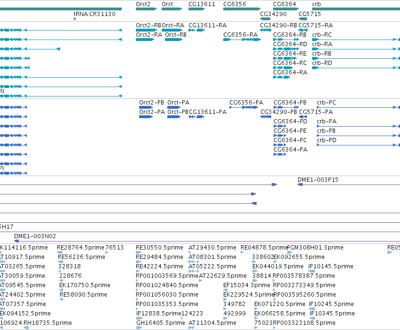The height and width of the screenshot is (330, 400).
Task: Select the crb gene label
Action: click(316, 4)
